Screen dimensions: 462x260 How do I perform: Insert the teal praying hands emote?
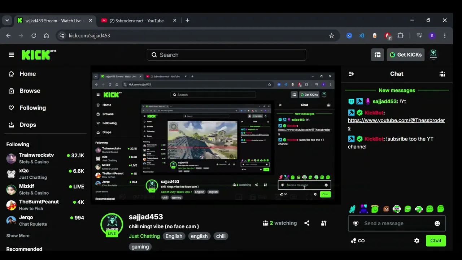tap(352, 209)
